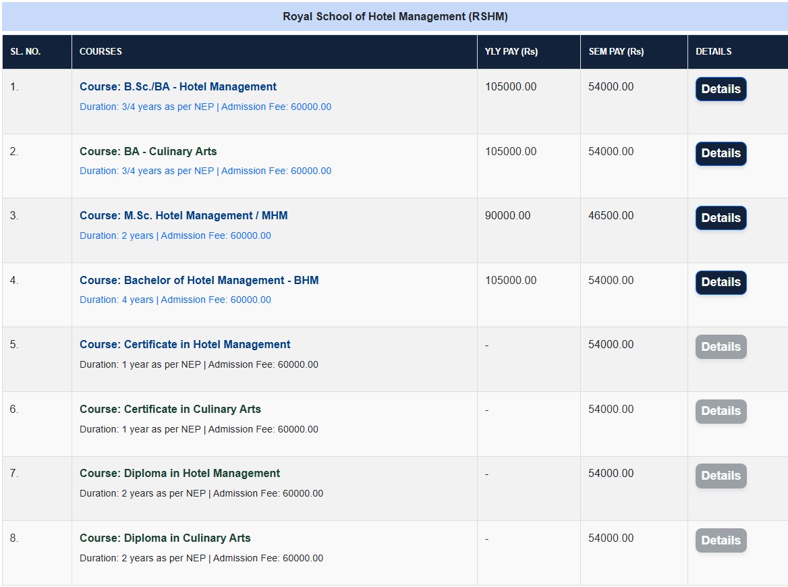Open Details for BA Culinary Arts
This screenshot has width=788, height=587.
coord(721,154)
